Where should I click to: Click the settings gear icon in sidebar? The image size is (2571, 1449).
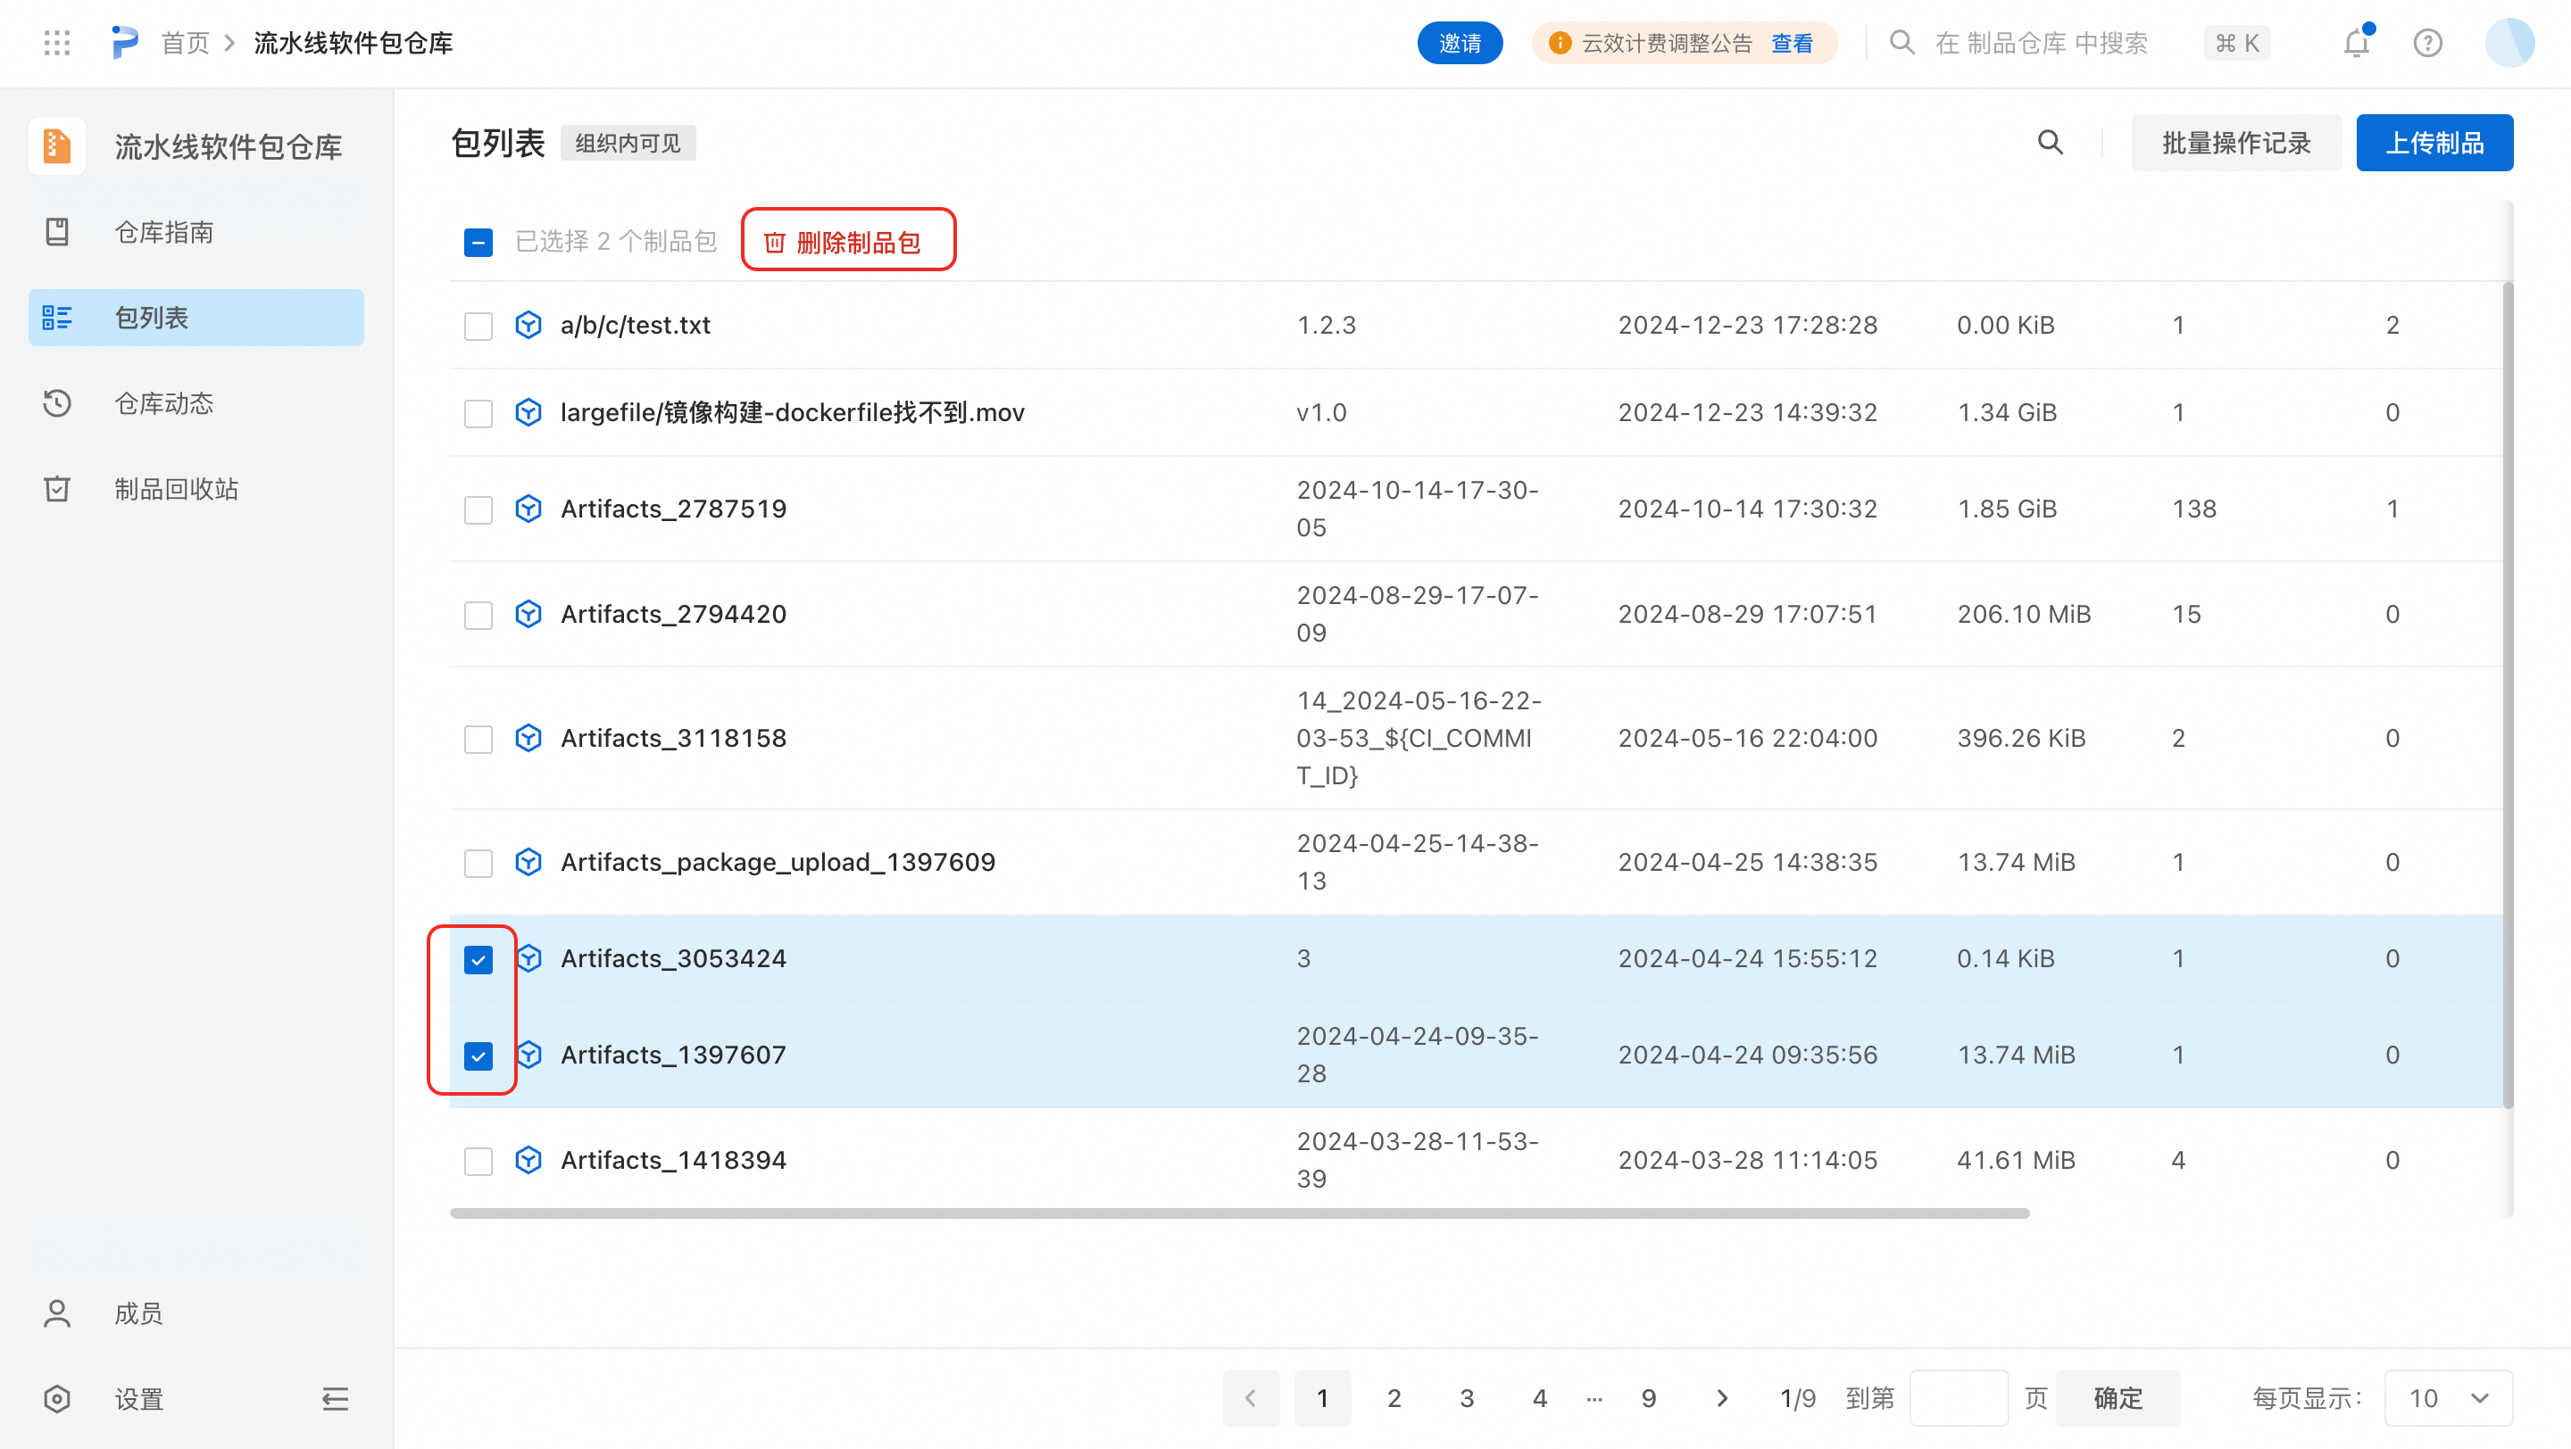tap(57, 1399)
